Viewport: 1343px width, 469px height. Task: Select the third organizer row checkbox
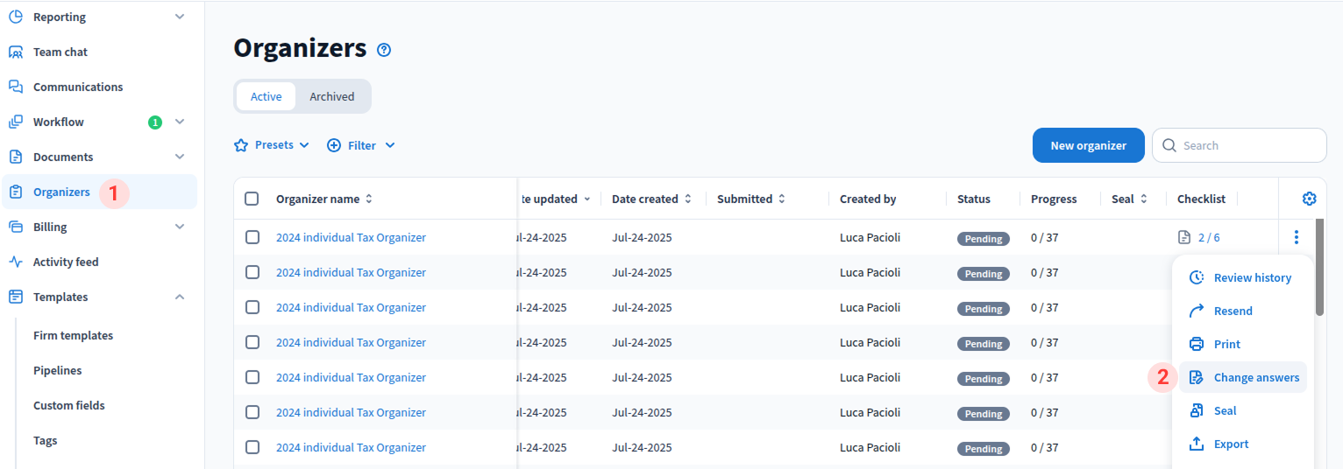[x=252, y=307]
